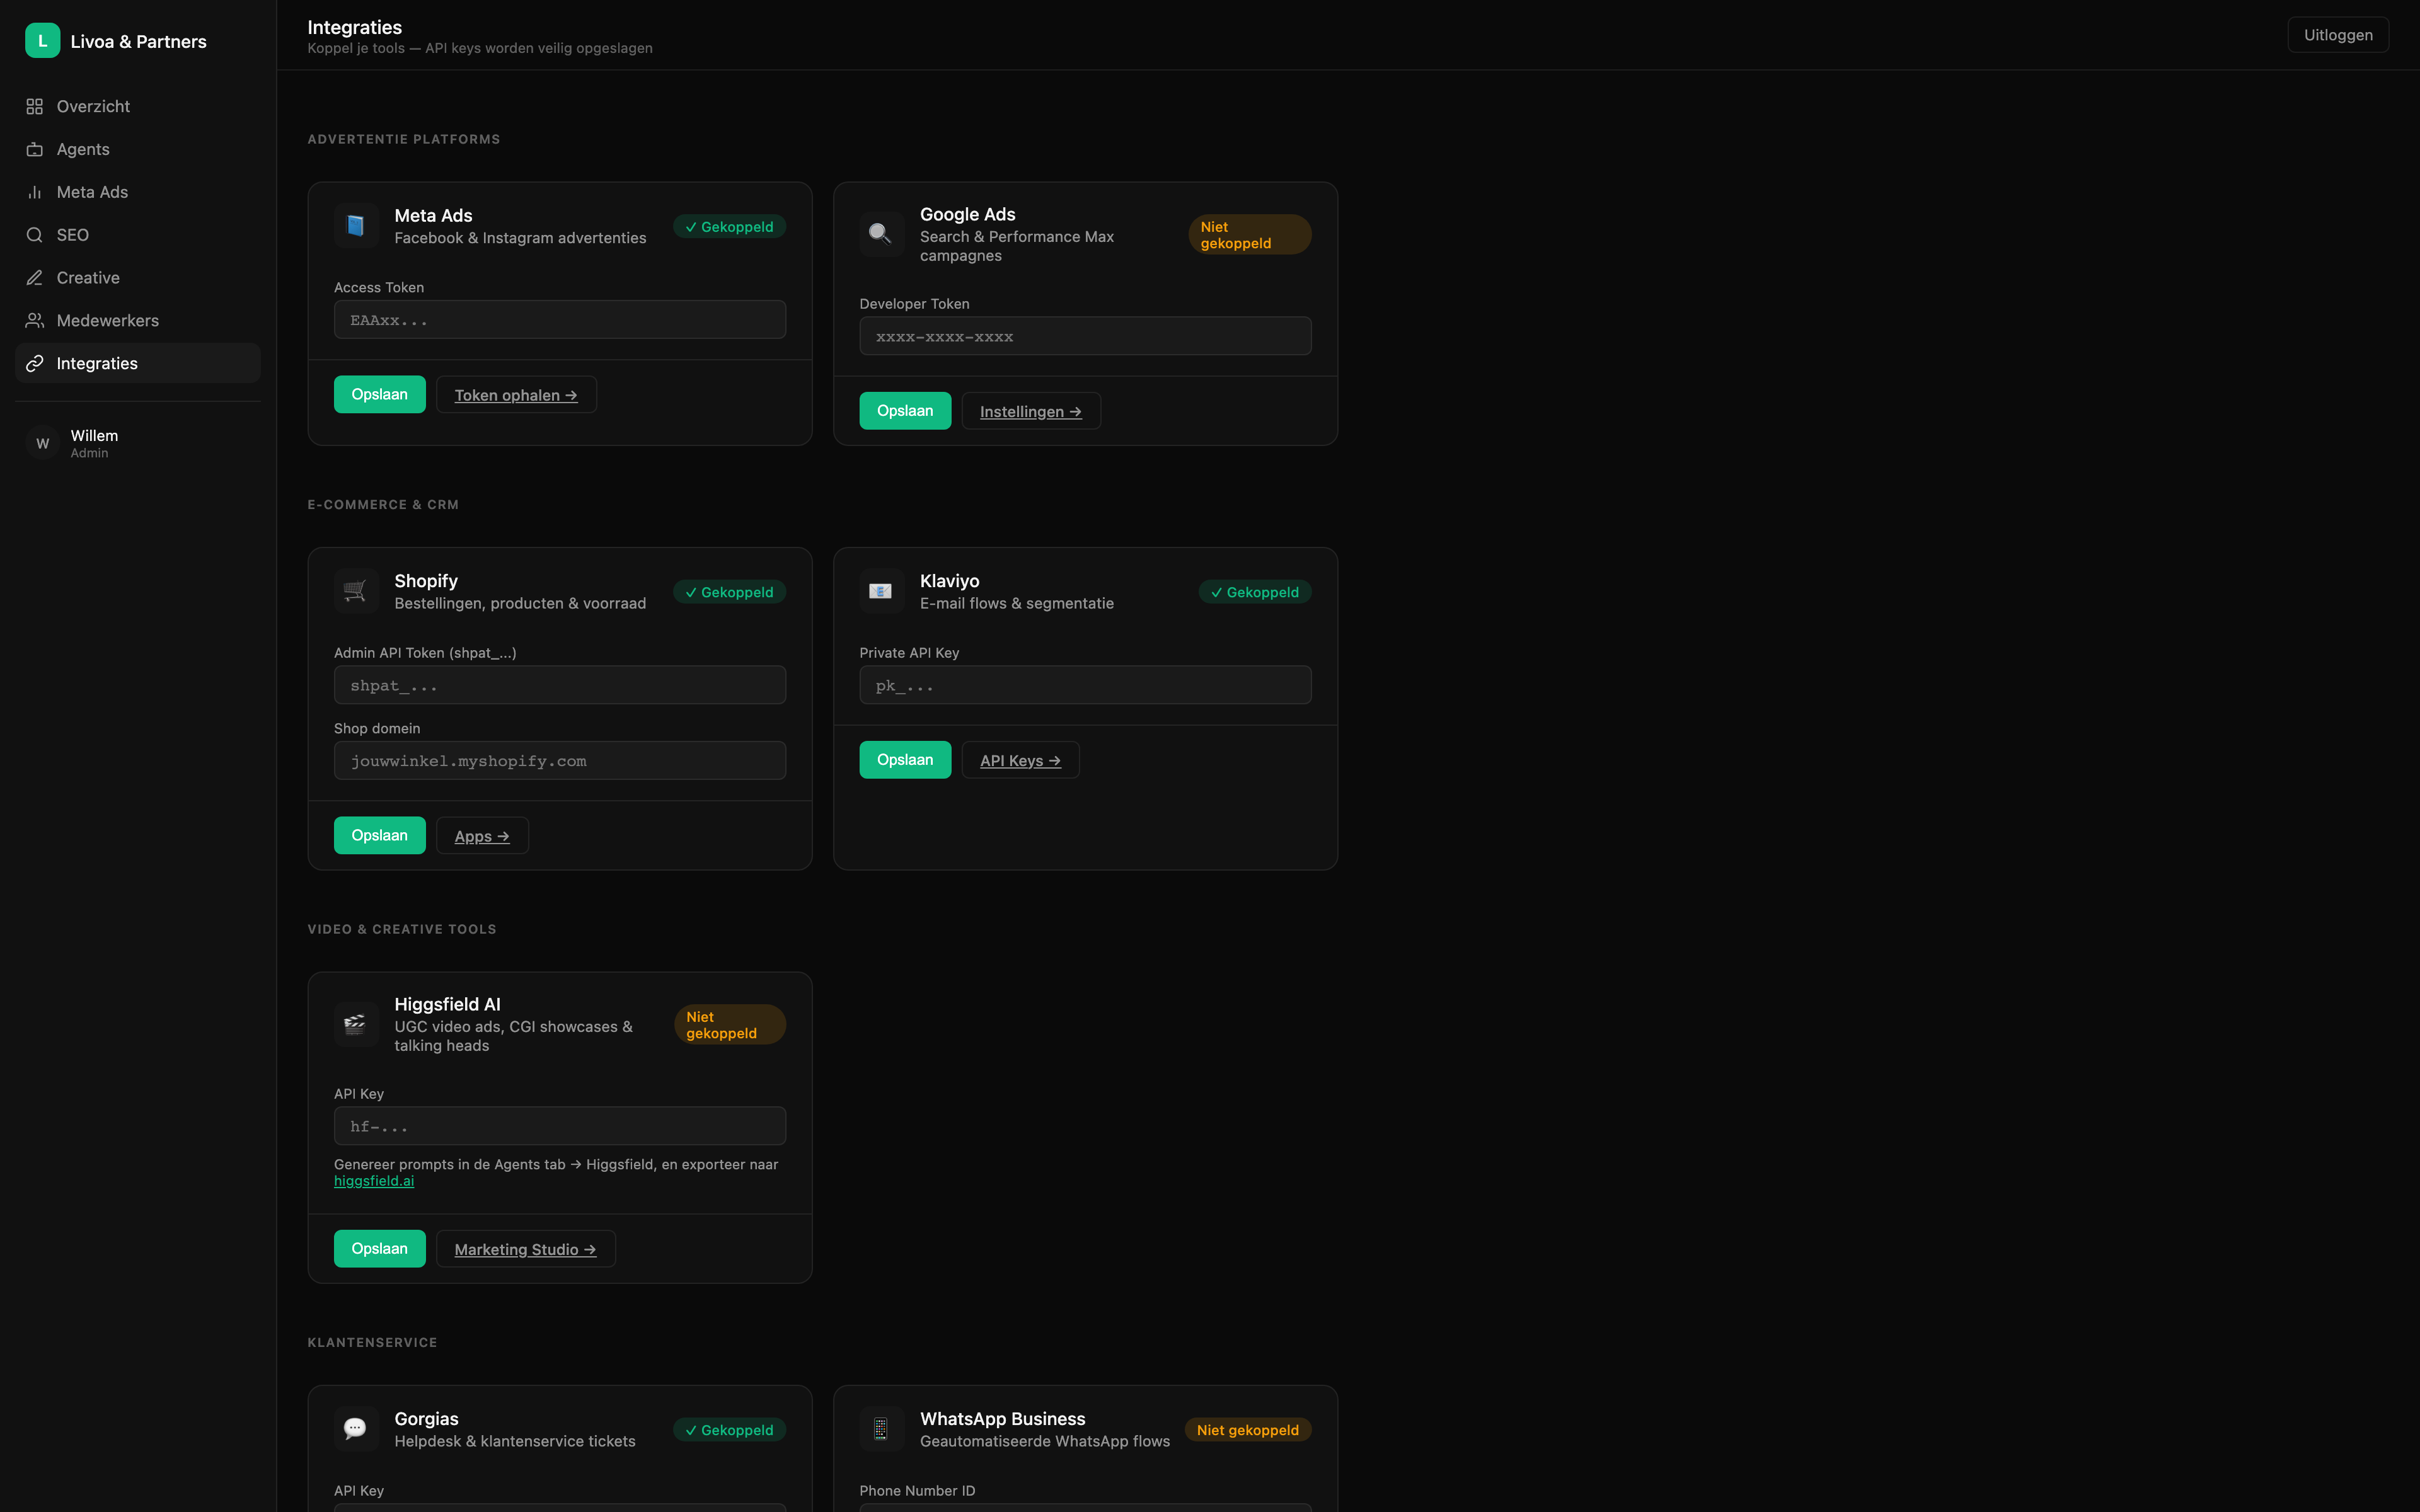Focus the Klaviyo Private API Key field
2420x1512 pixels.
click(x=1085, y=685)
